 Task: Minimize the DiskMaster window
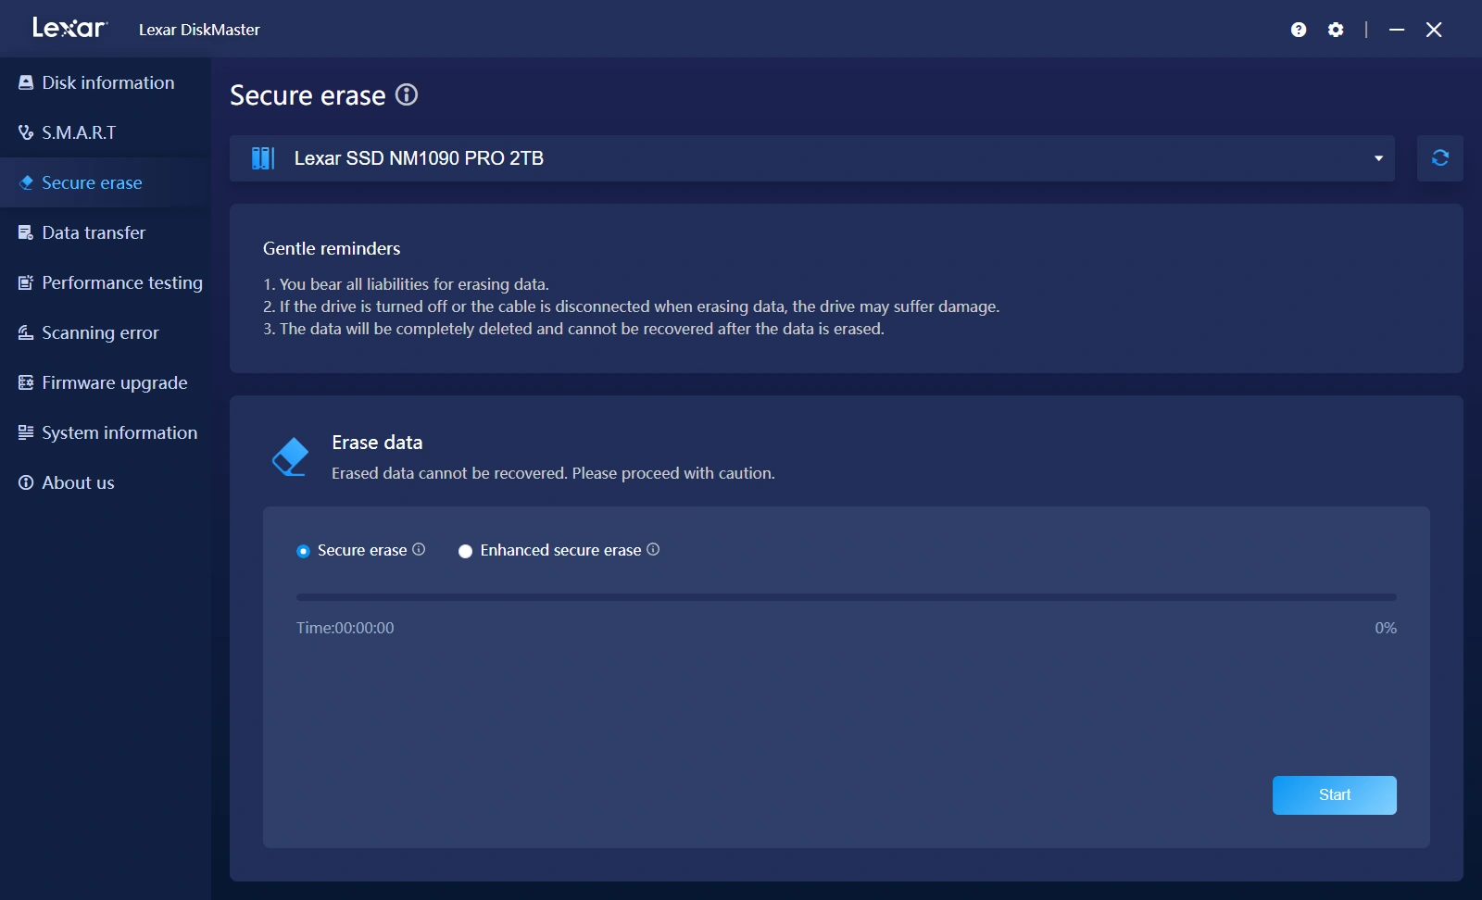[1397, 30]
